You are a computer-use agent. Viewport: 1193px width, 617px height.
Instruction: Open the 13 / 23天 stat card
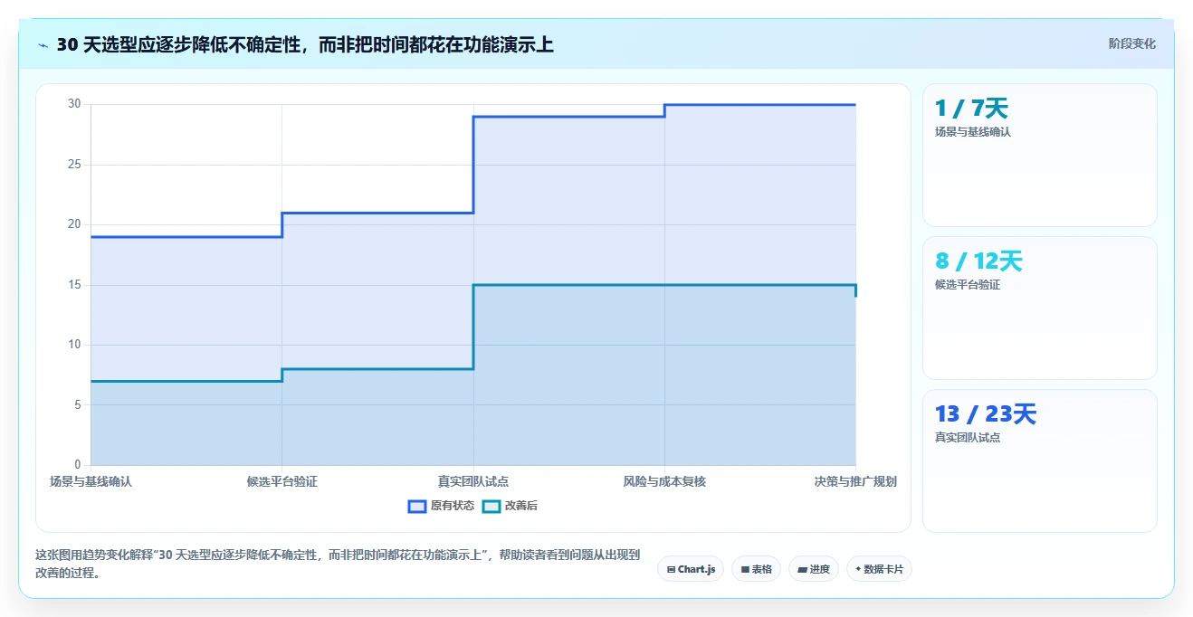pyautogui.click(x=1039, y=460)
